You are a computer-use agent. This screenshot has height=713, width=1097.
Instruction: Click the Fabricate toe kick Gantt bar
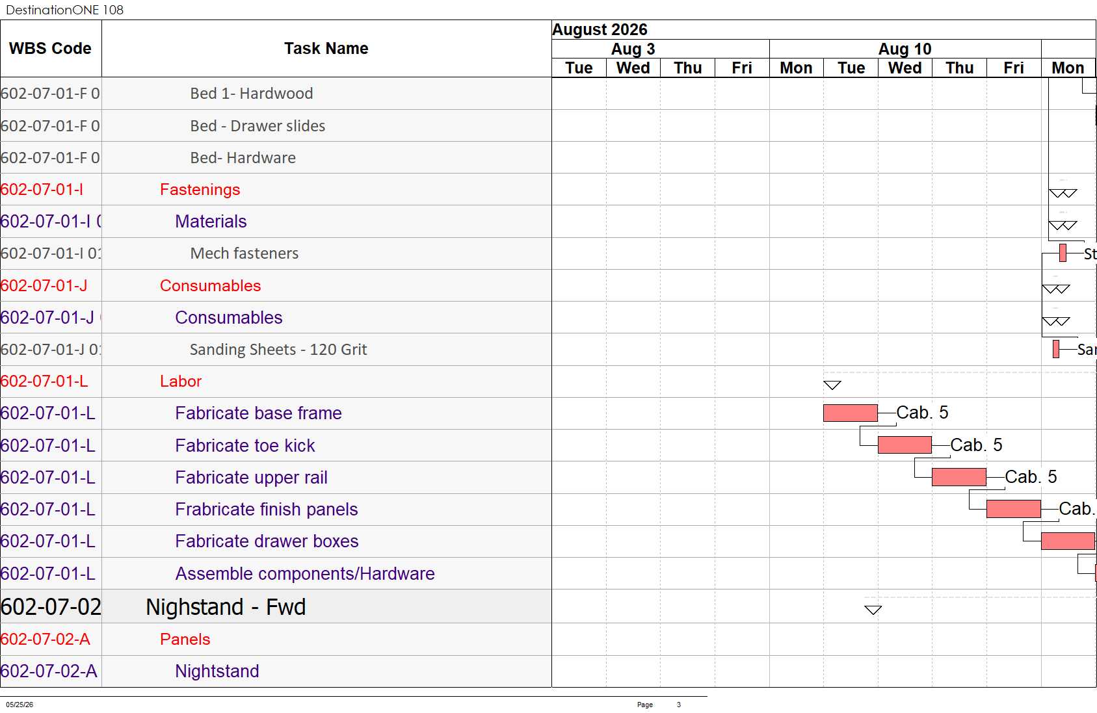point(905,445)
